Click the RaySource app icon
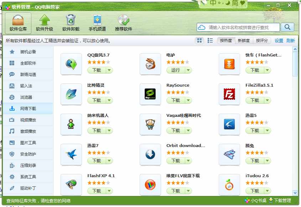 click(x=150, y=94)
